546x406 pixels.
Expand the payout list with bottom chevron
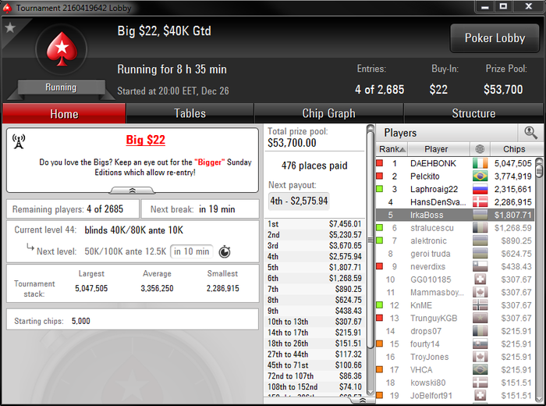click(x=362, y=401)
